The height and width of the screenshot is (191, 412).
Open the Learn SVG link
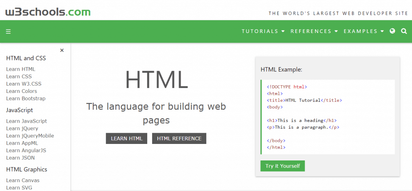point(19,188)
